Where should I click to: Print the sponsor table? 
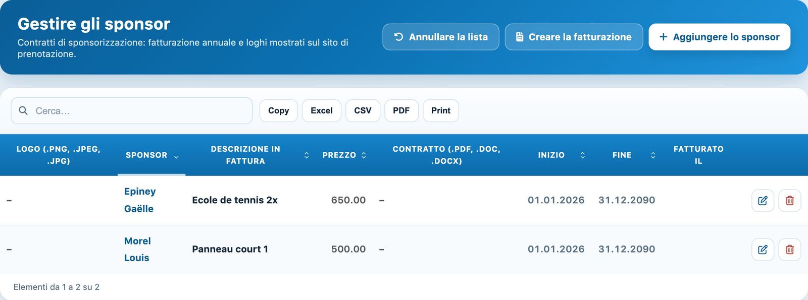441,111
